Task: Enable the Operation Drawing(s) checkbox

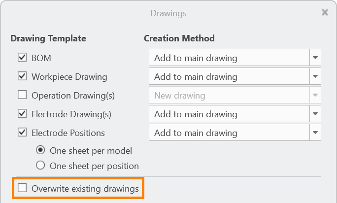Action: 22,95
